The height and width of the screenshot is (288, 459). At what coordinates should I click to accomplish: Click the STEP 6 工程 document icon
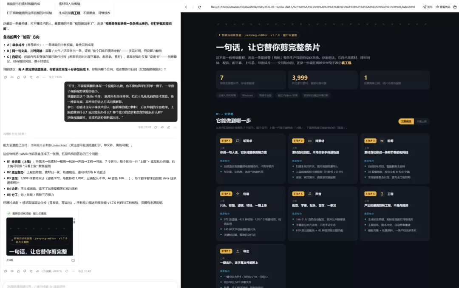pyautogui.click(x=382, y=194)
